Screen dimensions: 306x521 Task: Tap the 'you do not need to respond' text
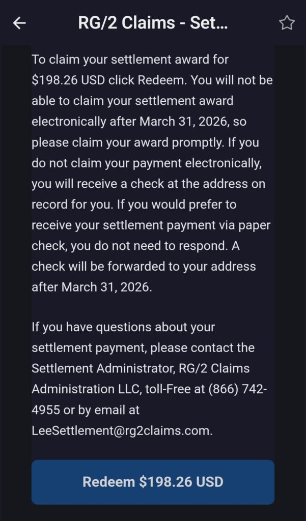(148, 246)
